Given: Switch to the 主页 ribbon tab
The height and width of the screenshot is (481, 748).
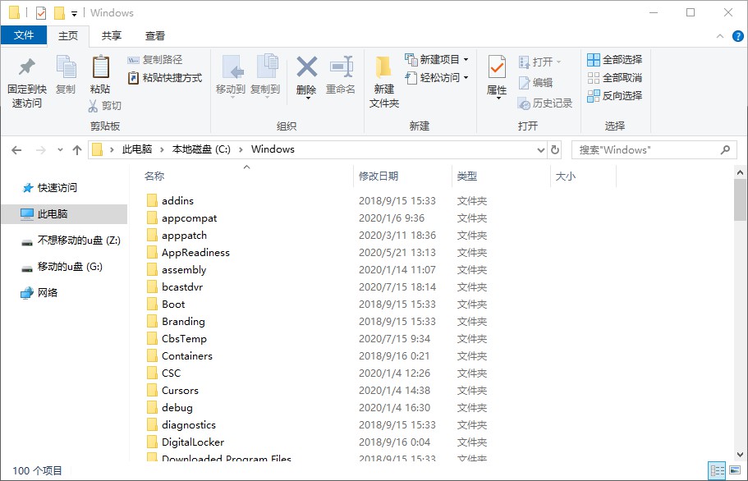Looking at the screenshot, I should click(x=68, y=36).
